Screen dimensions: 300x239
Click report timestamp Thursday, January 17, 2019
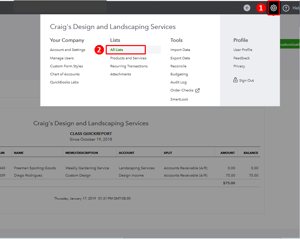click(x=92, y=199)
